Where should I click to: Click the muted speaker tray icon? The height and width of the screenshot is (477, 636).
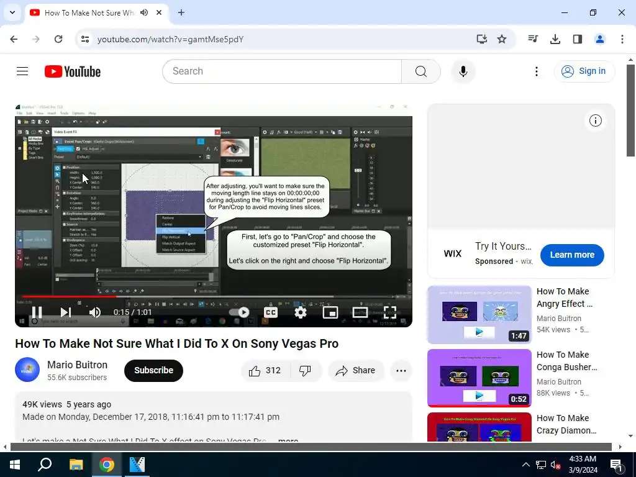click(555, 465)
